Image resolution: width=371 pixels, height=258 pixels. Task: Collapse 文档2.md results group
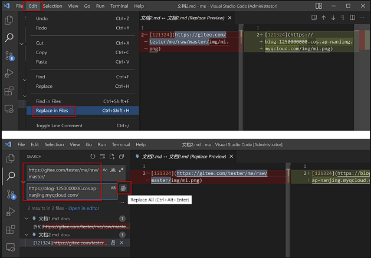click(27, 234)
